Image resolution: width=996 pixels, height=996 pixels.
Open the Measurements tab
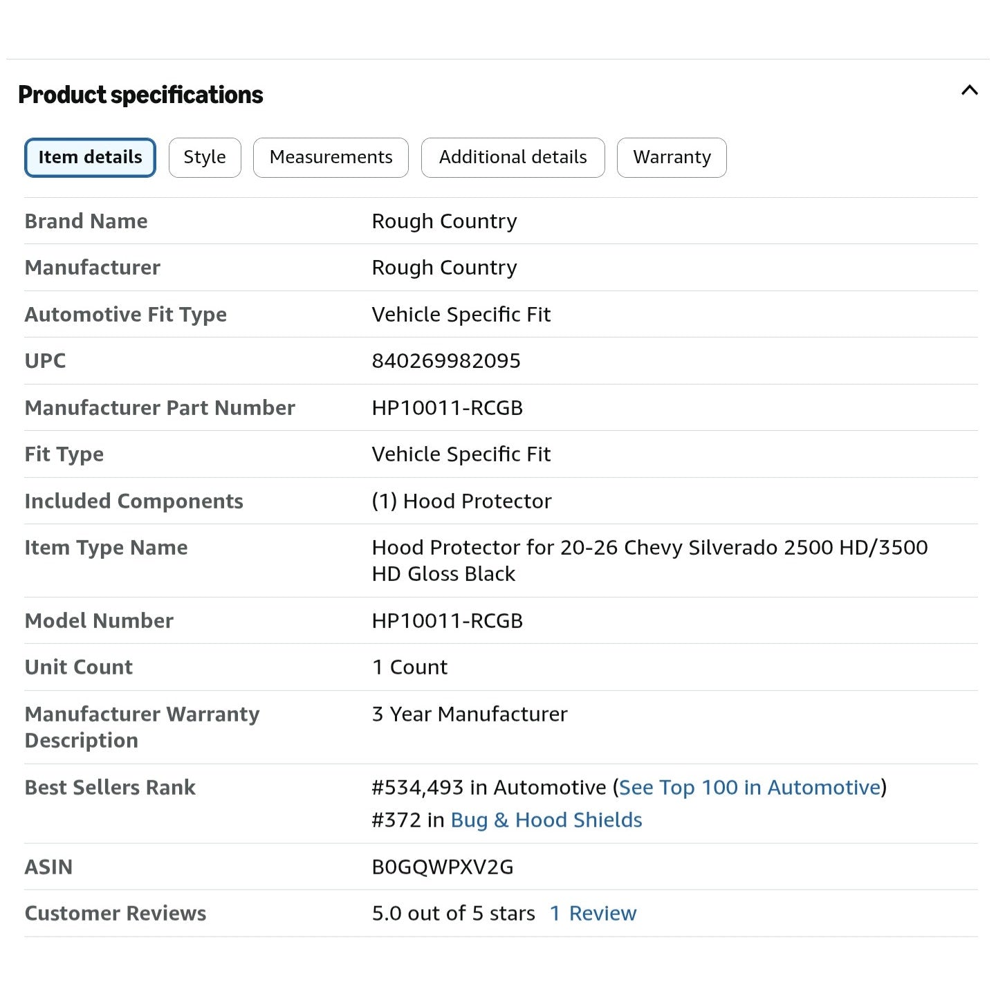pyautogui.click(x=331, y=158)
